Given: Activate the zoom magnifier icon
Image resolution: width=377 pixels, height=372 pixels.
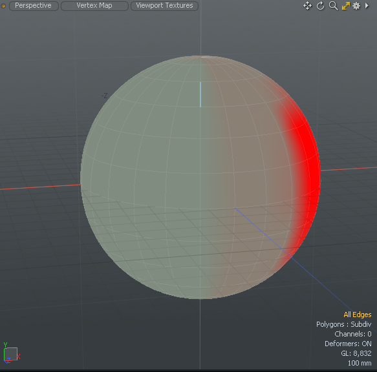Looking at the screenshot, I should point(333,6).
